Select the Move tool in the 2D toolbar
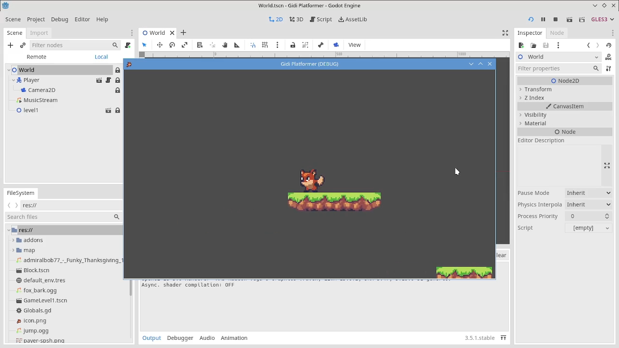This screenshot has width=619, height=348. 160,44
